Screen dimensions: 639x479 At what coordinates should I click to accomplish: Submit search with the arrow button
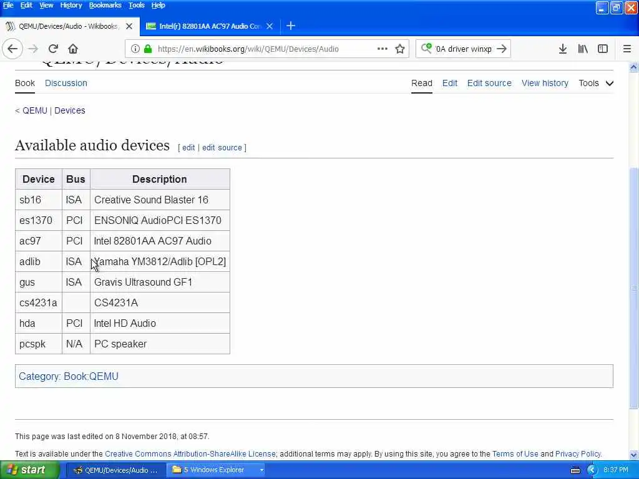502,49
